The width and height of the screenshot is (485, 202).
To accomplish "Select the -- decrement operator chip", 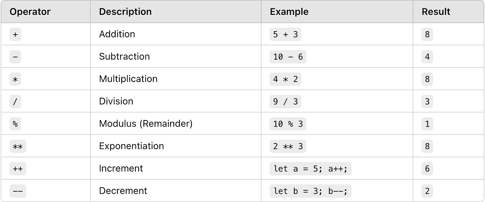I will click(18, 191).
